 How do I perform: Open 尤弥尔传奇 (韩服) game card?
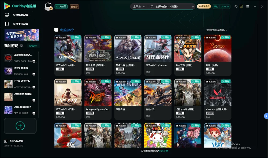(x=188, y=99)
